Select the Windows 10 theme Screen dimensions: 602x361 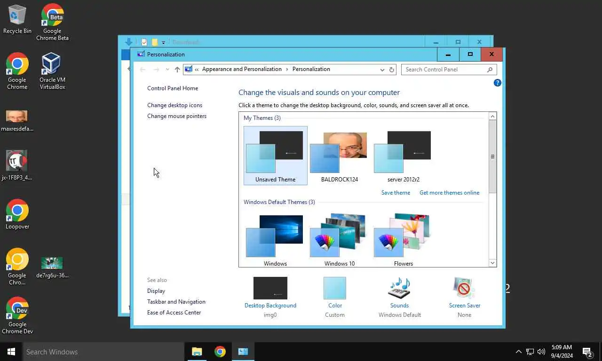[340, 240]
